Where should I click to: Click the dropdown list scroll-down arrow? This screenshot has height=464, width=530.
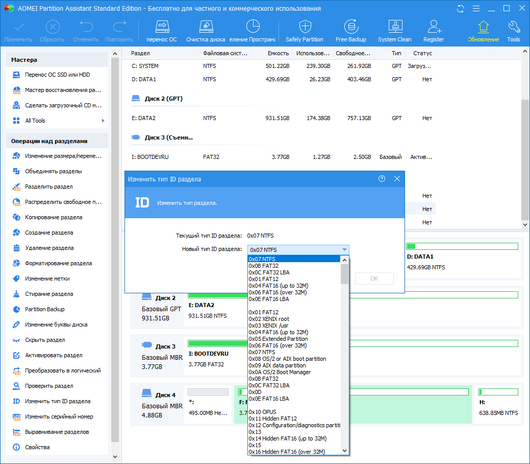click(344, 450)
